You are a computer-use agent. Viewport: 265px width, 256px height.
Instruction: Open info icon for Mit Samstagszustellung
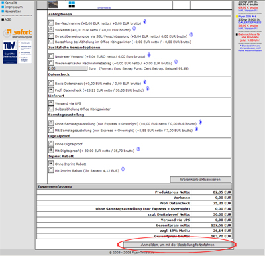(x=197, y=129)
